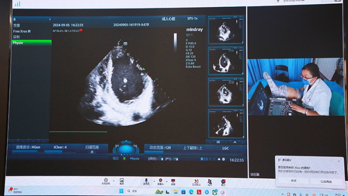
Task: Open Microsoft Edge from the taskbar
Action: click(x=191, y=192)
